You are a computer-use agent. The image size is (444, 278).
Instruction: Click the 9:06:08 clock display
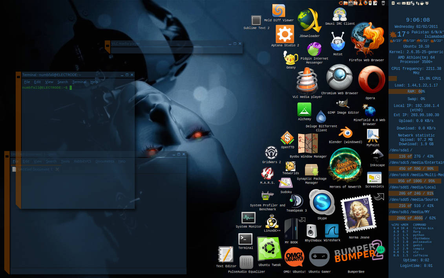point(418,20)
